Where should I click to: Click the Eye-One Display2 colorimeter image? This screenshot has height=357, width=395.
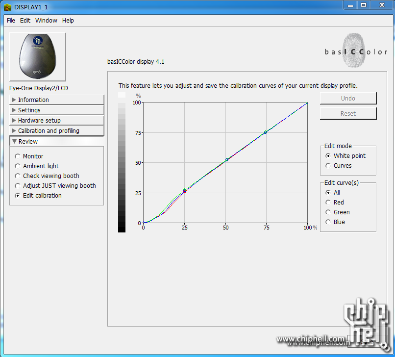(38, 57)
